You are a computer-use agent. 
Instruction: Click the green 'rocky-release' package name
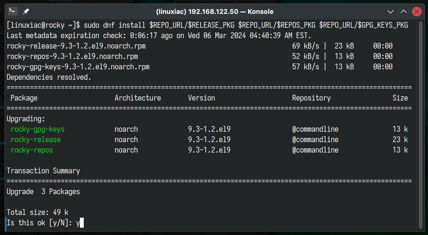click(36, 139)
